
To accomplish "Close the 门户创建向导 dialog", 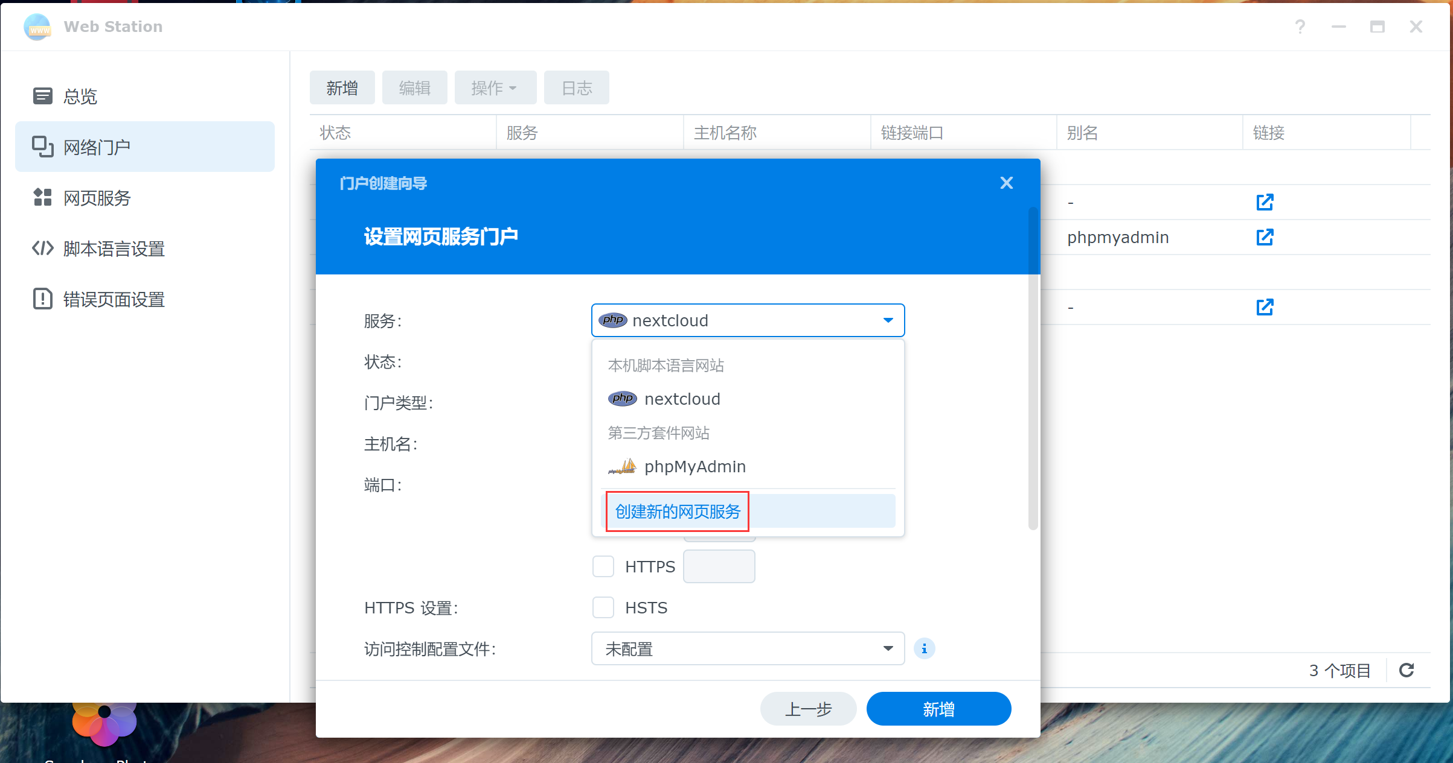I will [x=1006, y=183].
